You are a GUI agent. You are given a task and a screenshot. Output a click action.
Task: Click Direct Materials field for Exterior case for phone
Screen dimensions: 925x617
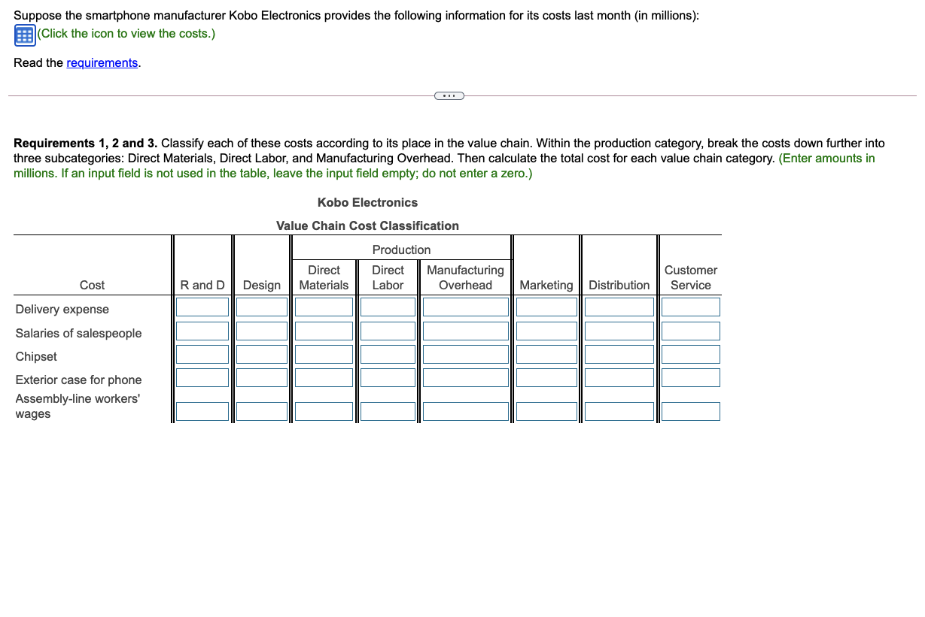(x=324, y=377)
